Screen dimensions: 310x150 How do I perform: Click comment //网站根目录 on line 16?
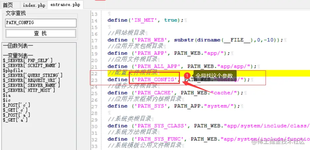click(x=126, y=33)
